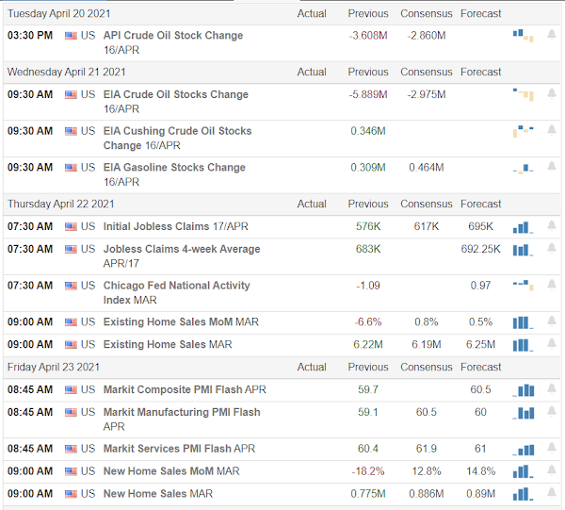Open chart icon for Markit Manufacturing PMI Flash
565x510 pixels.
coord(524,413)
